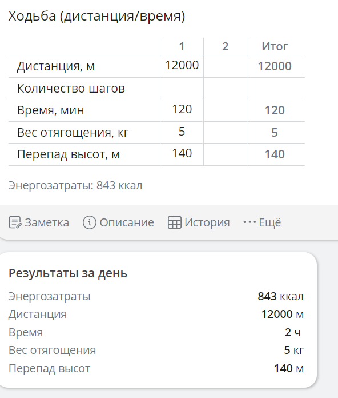This screenshot has height=398, width=338.
Task: Open the Заметка note editor
Action: (39, 222)
